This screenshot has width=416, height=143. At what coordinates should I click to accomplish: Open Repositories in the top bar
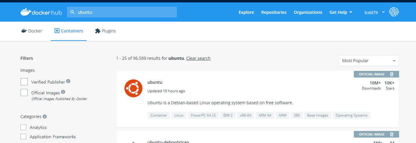(x=274, y=12)
